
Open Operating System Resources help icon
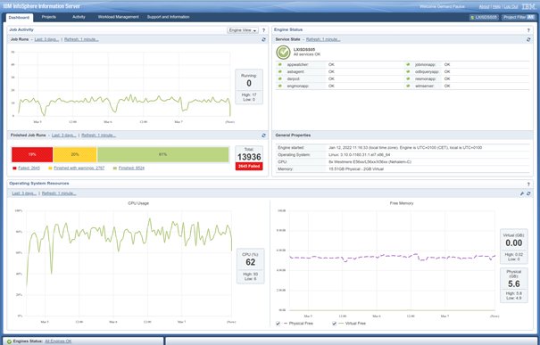(528, 185)
